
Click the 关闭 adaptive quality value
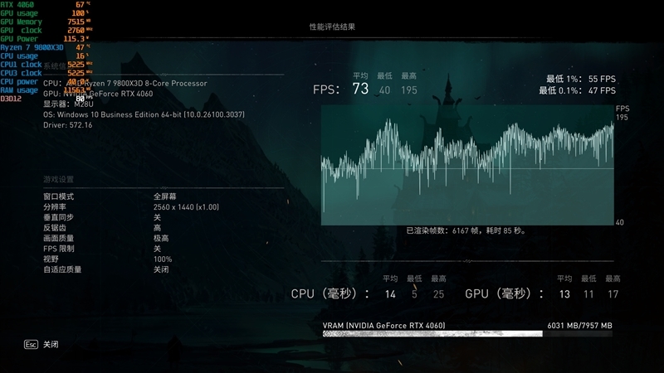point(161,269)
